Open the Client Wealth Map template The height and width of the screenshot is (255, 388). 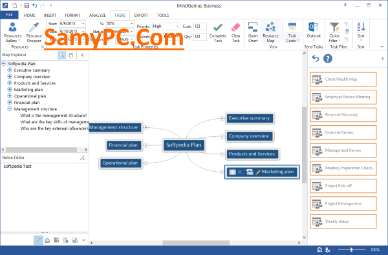343,79
